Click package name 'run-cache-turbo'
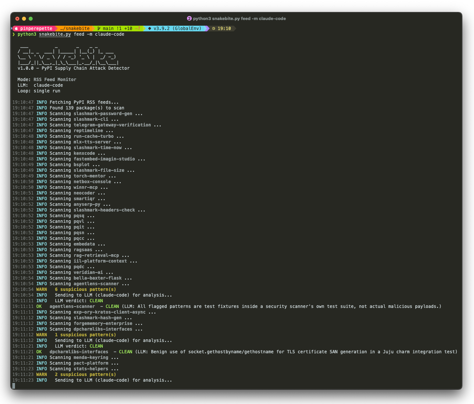Image resolution: width=474 pixels, height=404 pixels. click(x=94, y=136)
